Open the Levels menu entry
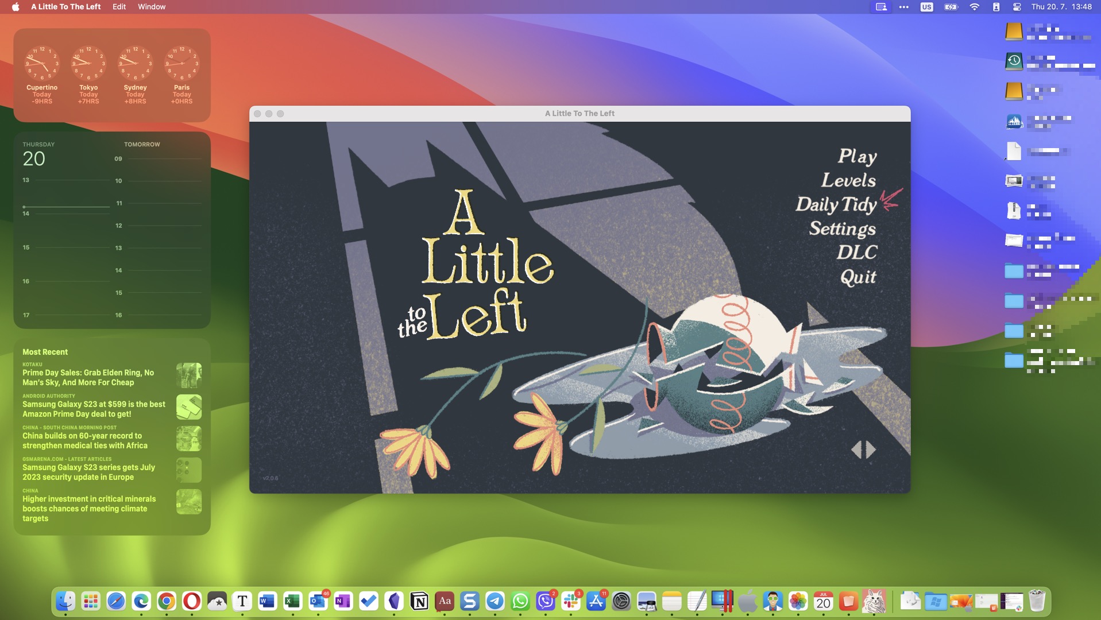 tap(848, 180)
